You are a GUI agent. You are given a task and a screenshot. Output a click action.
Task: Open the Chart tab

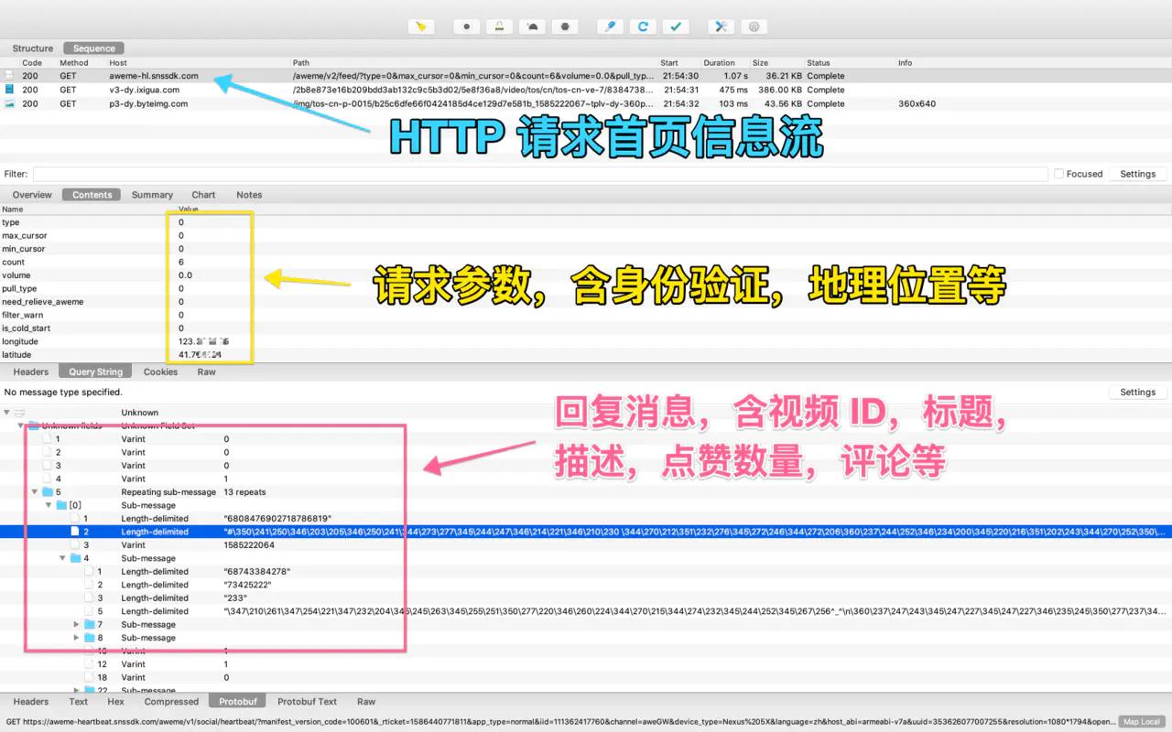click(203, 195)
